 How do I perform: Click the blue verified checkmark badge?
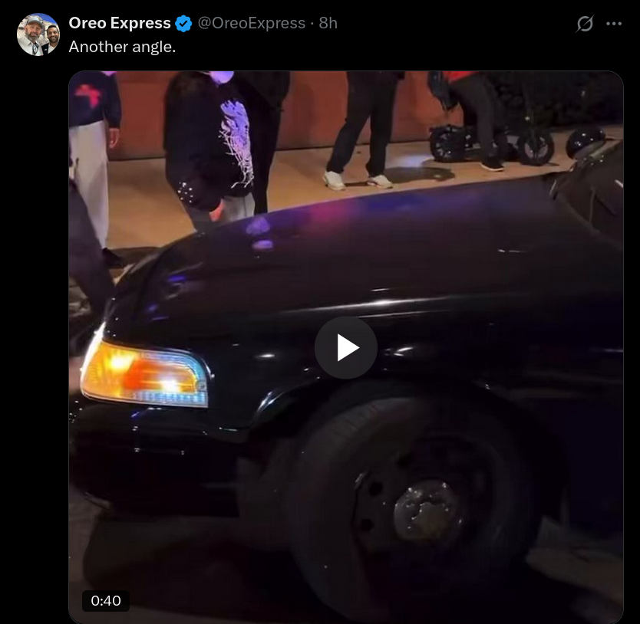click(x=183, y=24)
